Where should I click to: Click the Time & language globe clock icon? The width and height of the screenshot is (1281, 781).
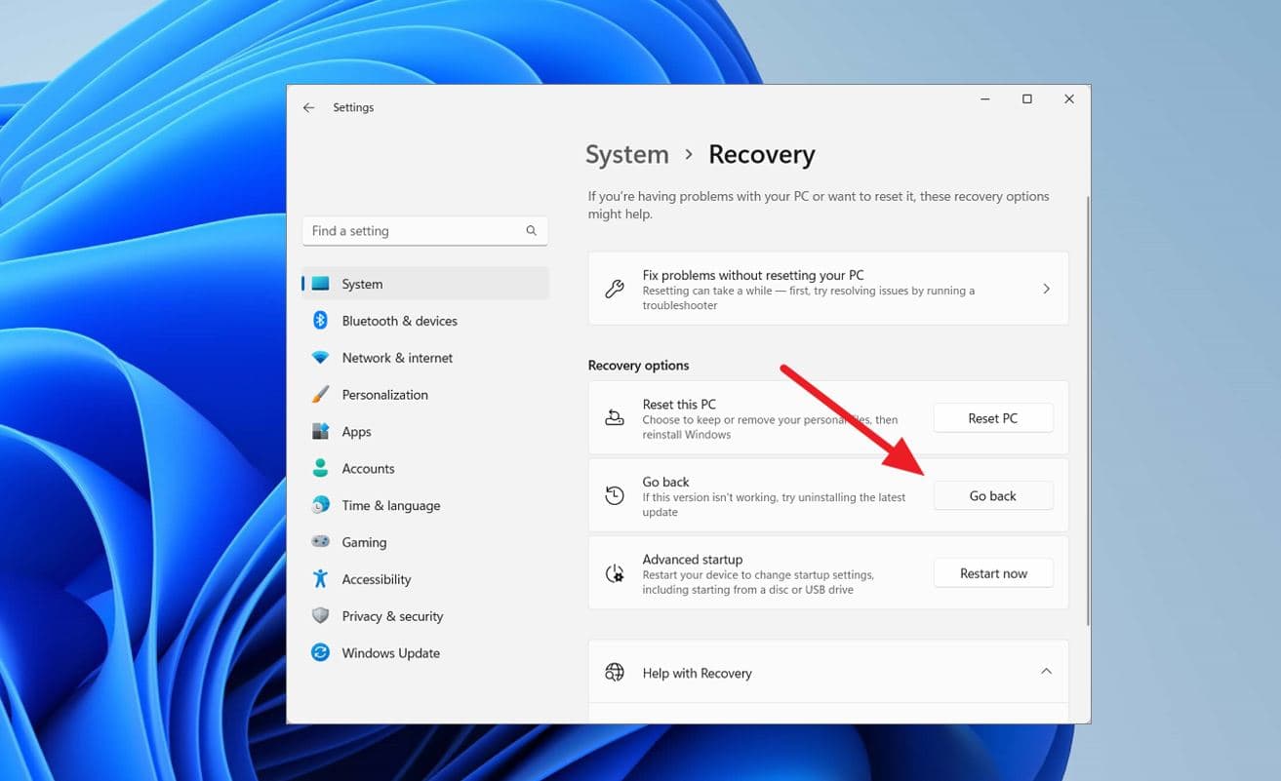click(x=320, y=505)
